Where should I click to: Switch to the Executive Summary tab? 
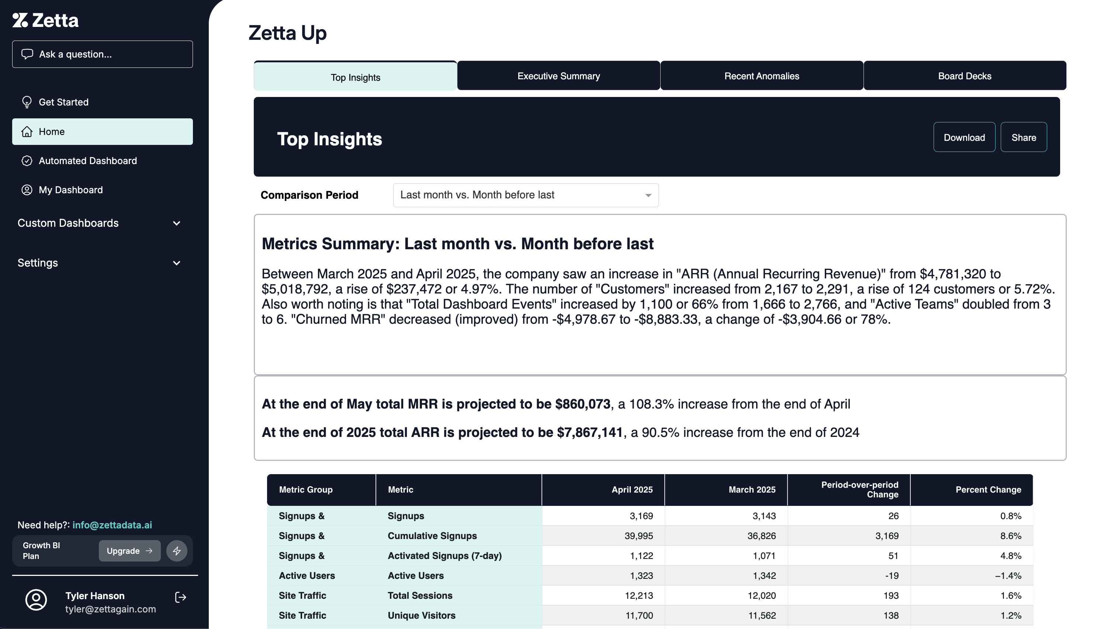pyautogui.click(x=558, y=76)
